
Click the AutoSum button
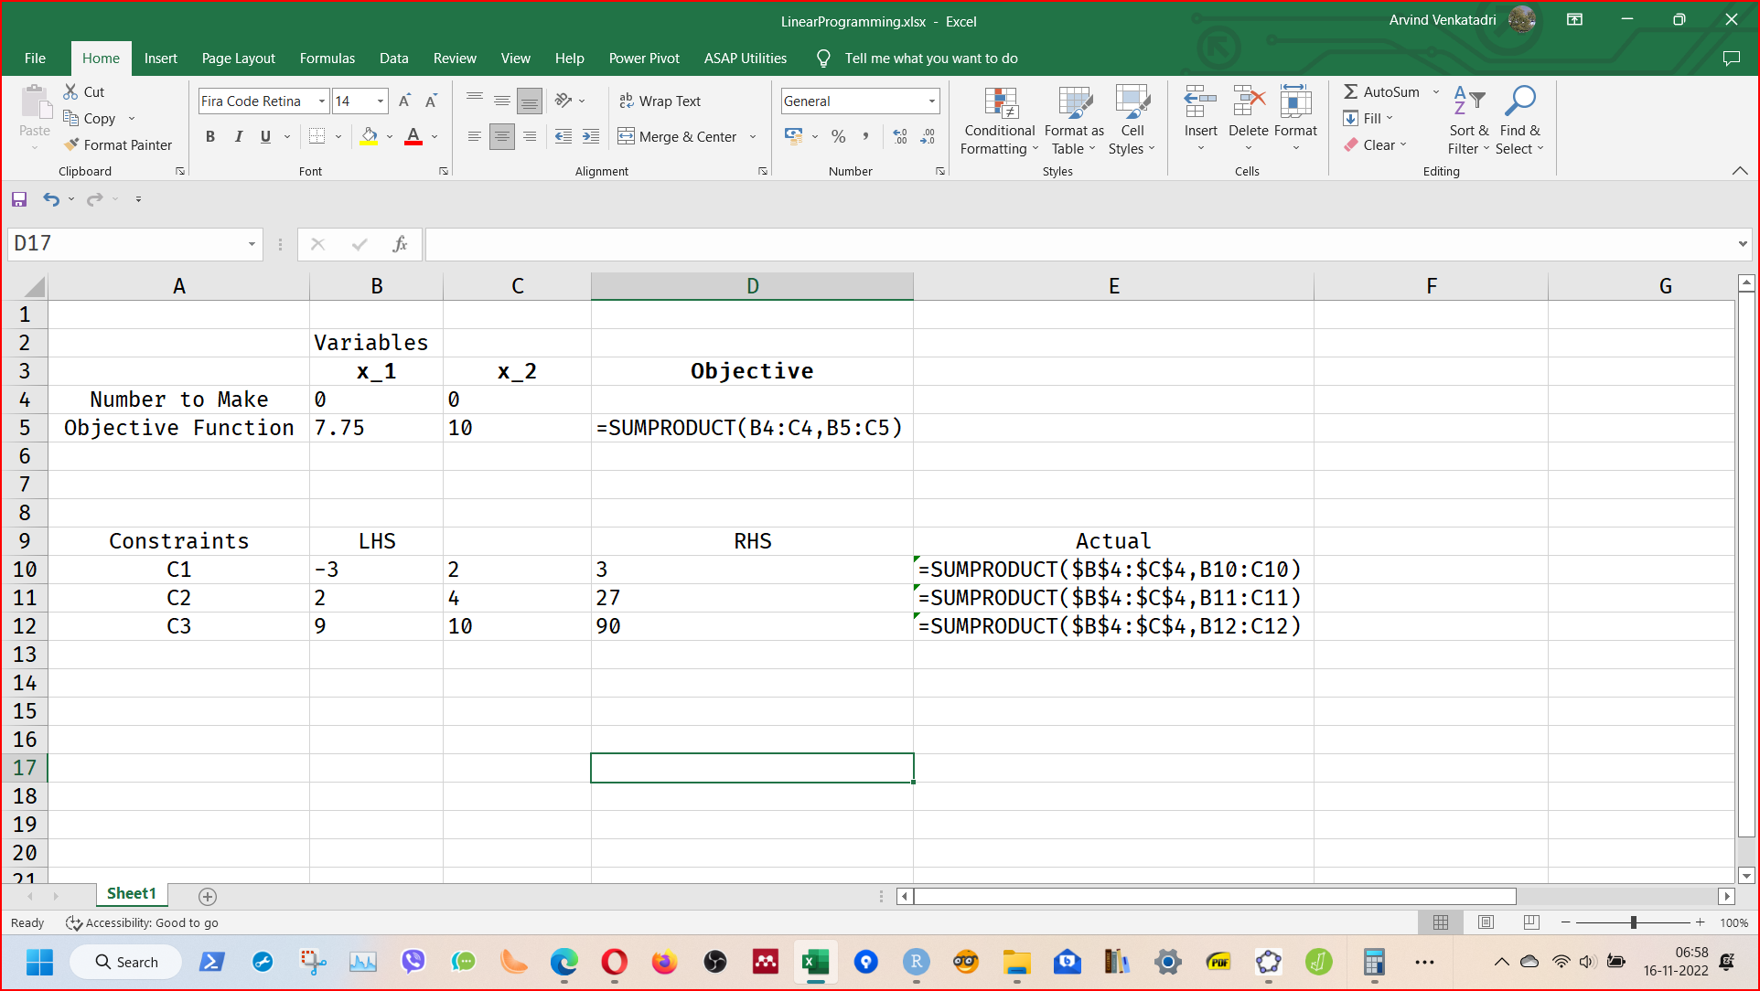pos(1381,91)
